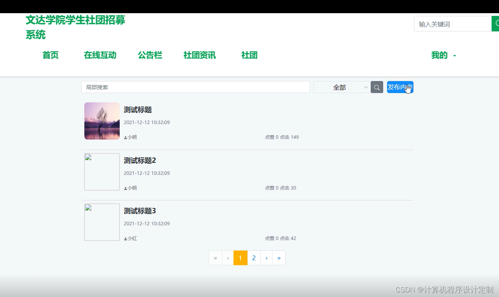The height and width of the screenshot is (297, 499).
Task: Click the user icon beside 小红
Action: pos(126,238)
